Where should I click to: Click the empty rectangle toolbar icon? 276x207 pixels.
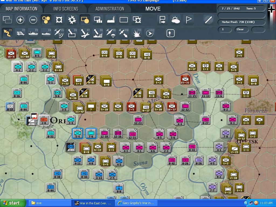124,20
